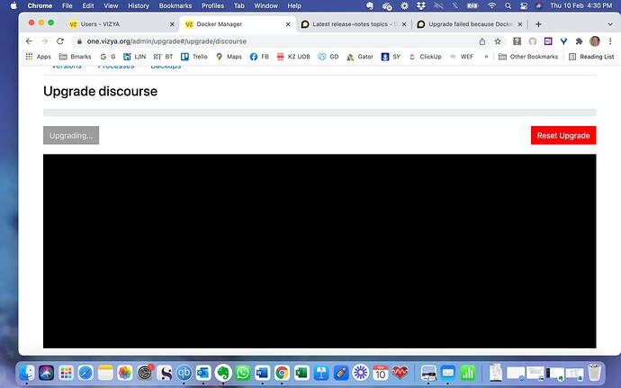Open the Chrome profile avatar
This screenshot has width=621, height=388.
[595, 41]
